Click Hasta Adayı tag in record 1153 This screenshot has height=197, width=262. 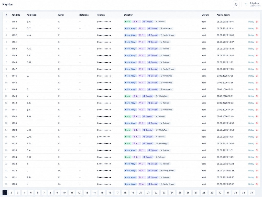coord(130,28)
